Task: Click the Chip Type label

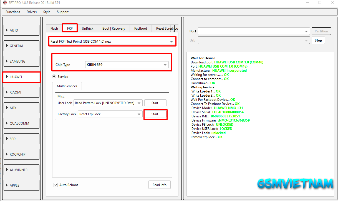Action: coord(63,65)
